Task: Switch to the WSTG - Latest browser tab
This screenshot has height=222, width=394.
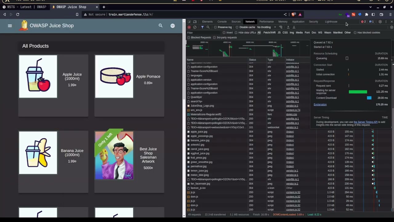Action: [x=25, y=7]
